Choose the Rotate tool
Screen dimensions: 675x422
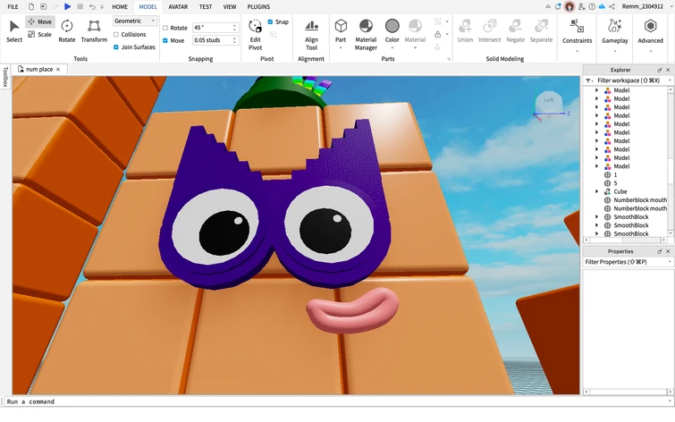point(67,31)
